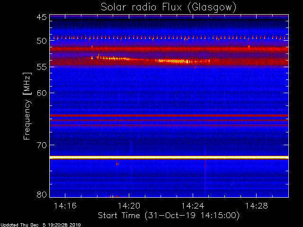Click the 45 frequency tick label
Screen dimensions: 303x227
[42, 17]
